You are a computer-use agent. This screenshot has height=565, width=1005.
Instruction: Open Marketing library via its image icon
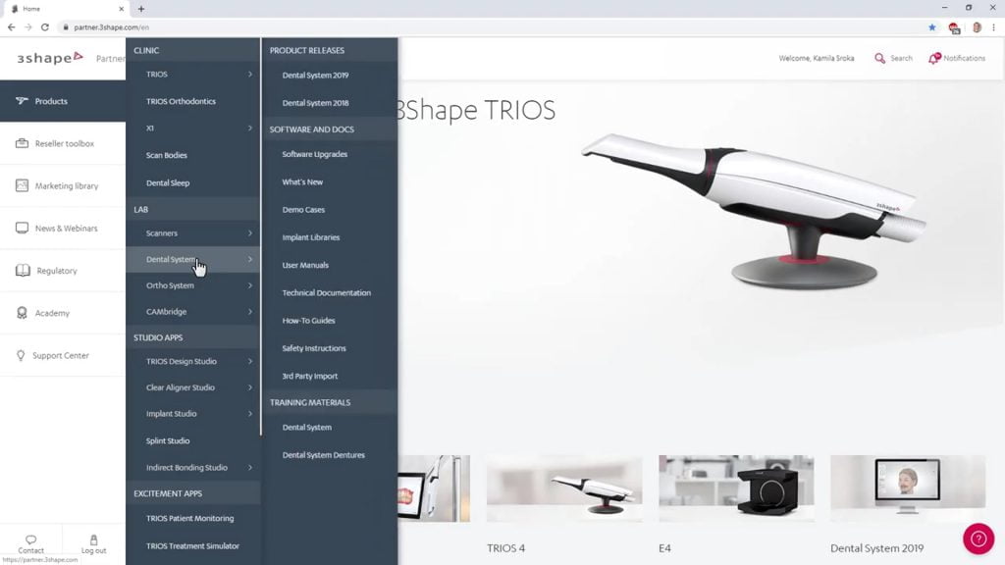point(22,185)
